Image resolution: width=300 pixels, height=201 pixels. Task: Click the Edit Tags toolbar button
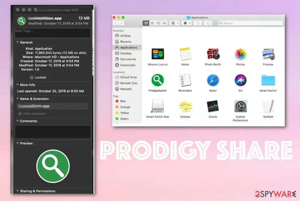pos(208,23)
